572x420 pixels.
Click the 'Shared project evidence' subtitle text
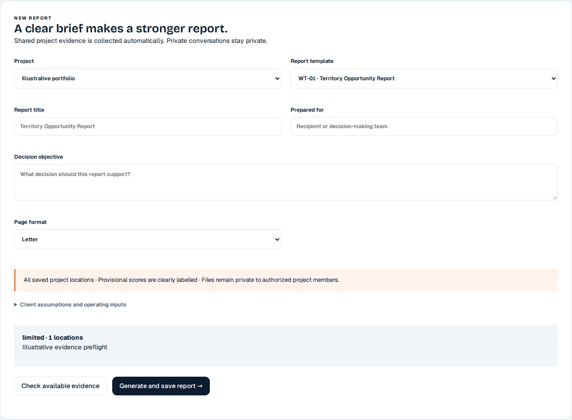[140, 41]
